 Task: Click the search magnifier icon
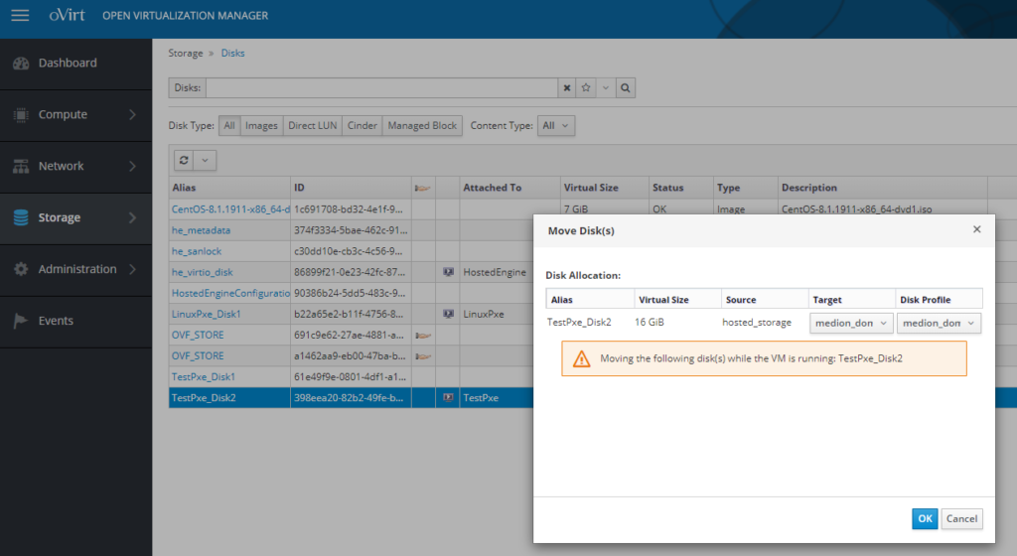(x=626, y=88)
